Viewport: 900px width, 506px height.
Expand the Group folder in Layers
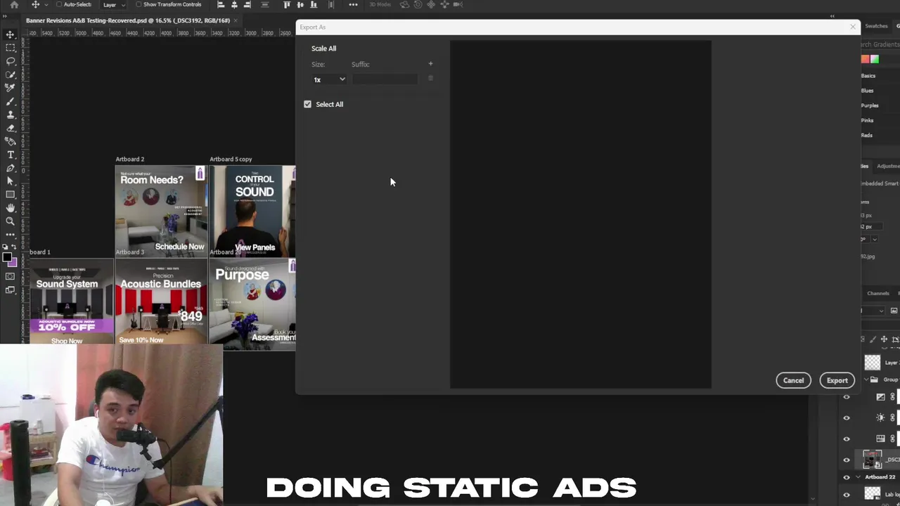(x=866, y=379)
